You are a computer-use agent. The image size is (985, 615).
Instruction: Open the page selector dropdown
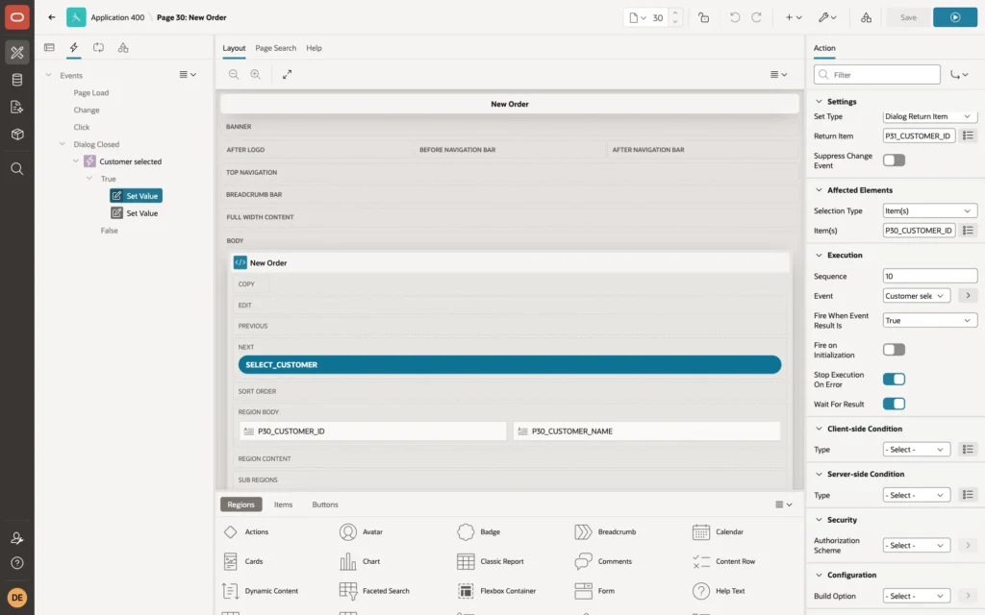638,17
